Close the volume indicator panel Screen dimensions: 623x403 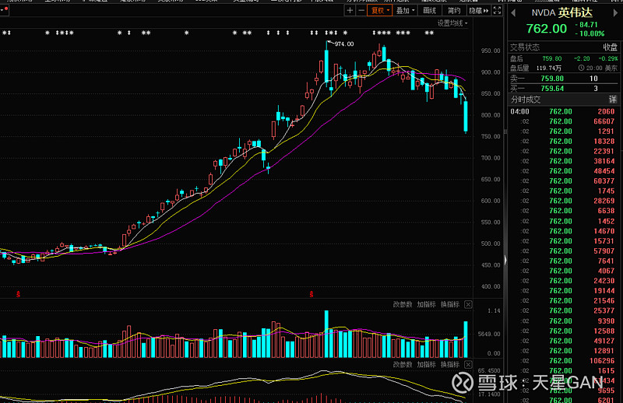tap(468, 304)
